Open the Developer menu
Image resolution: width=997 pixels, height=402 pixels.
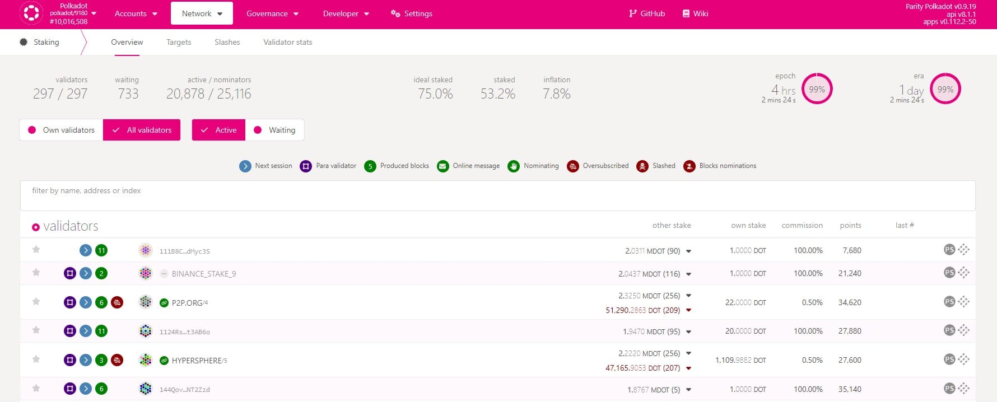[346, 13]
